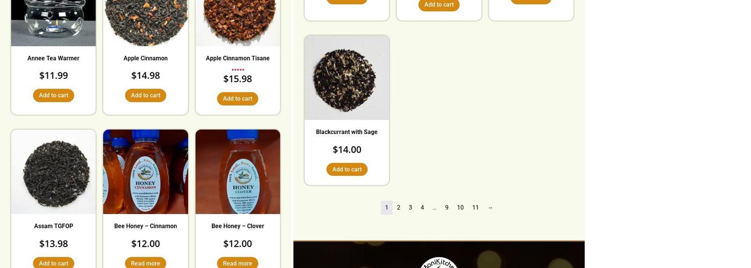This screenshot has width=751, height=268.
Task: Add Annee Tea Warmer to cart
Action: point(54,95)
